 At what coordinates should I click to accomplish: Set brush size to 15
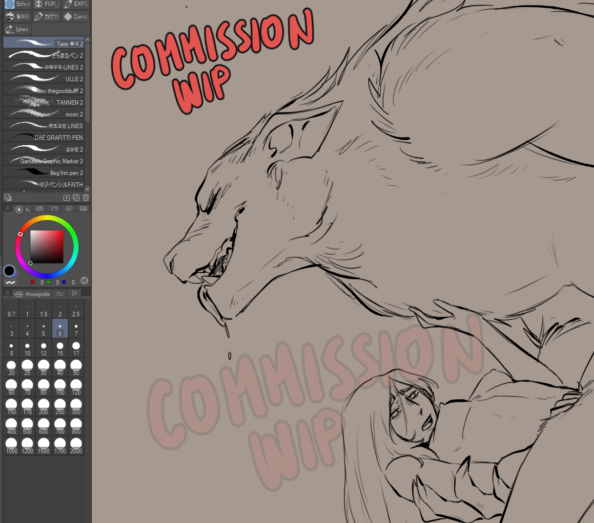click(x=60, y=348)
